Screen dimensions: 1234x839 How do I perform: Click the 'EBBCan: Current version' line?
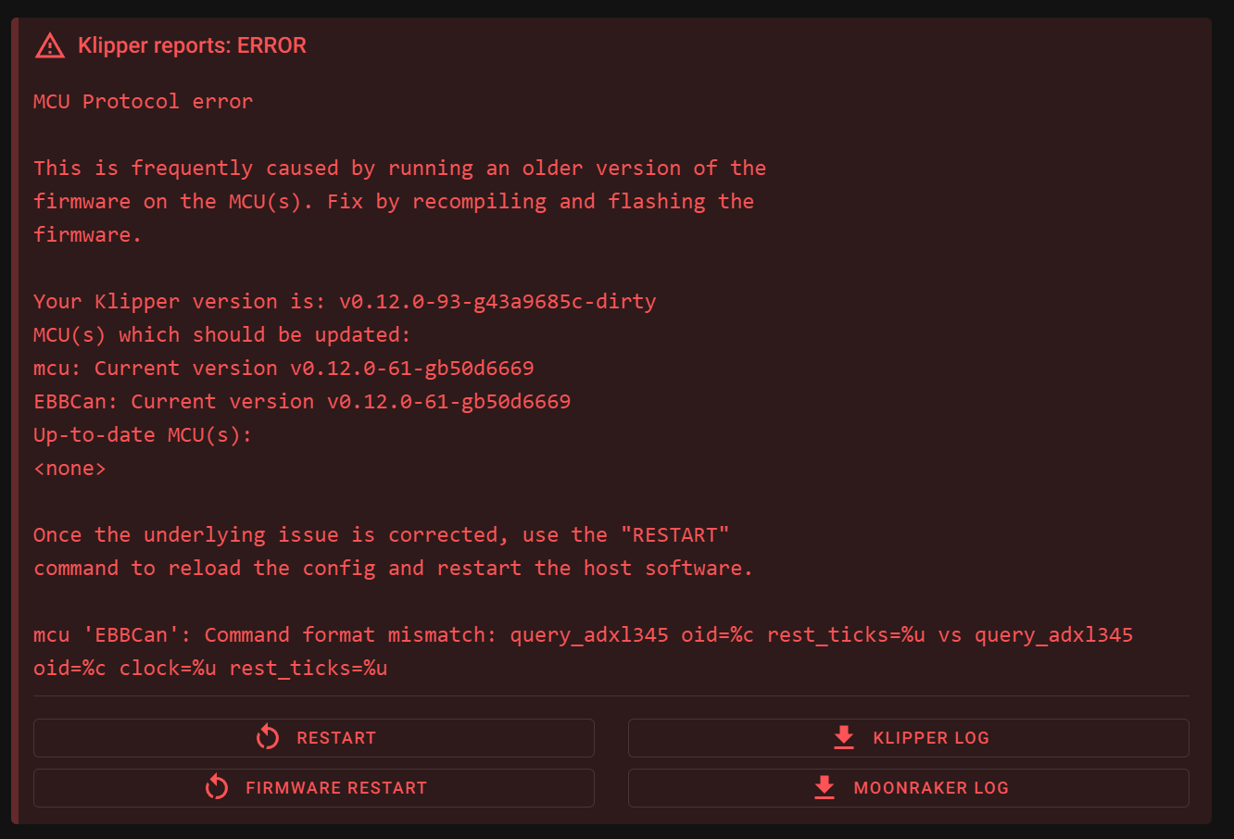coord(302,402)
